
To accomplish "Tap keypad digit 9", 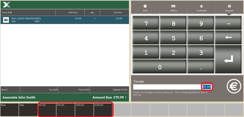I will point(201,23).
